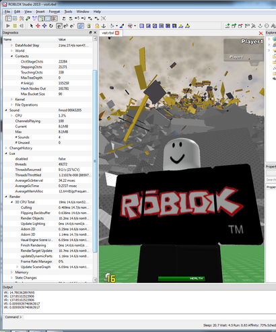The width and height of the screenshot is (276, 332).
Task: Collapse the 3D CPU Total row
Action: (x=11, y=202)
